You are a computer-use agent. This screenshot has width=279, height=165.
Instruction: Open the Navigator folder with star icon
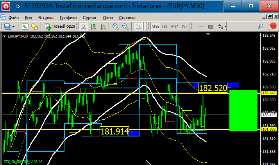(34, 27)
